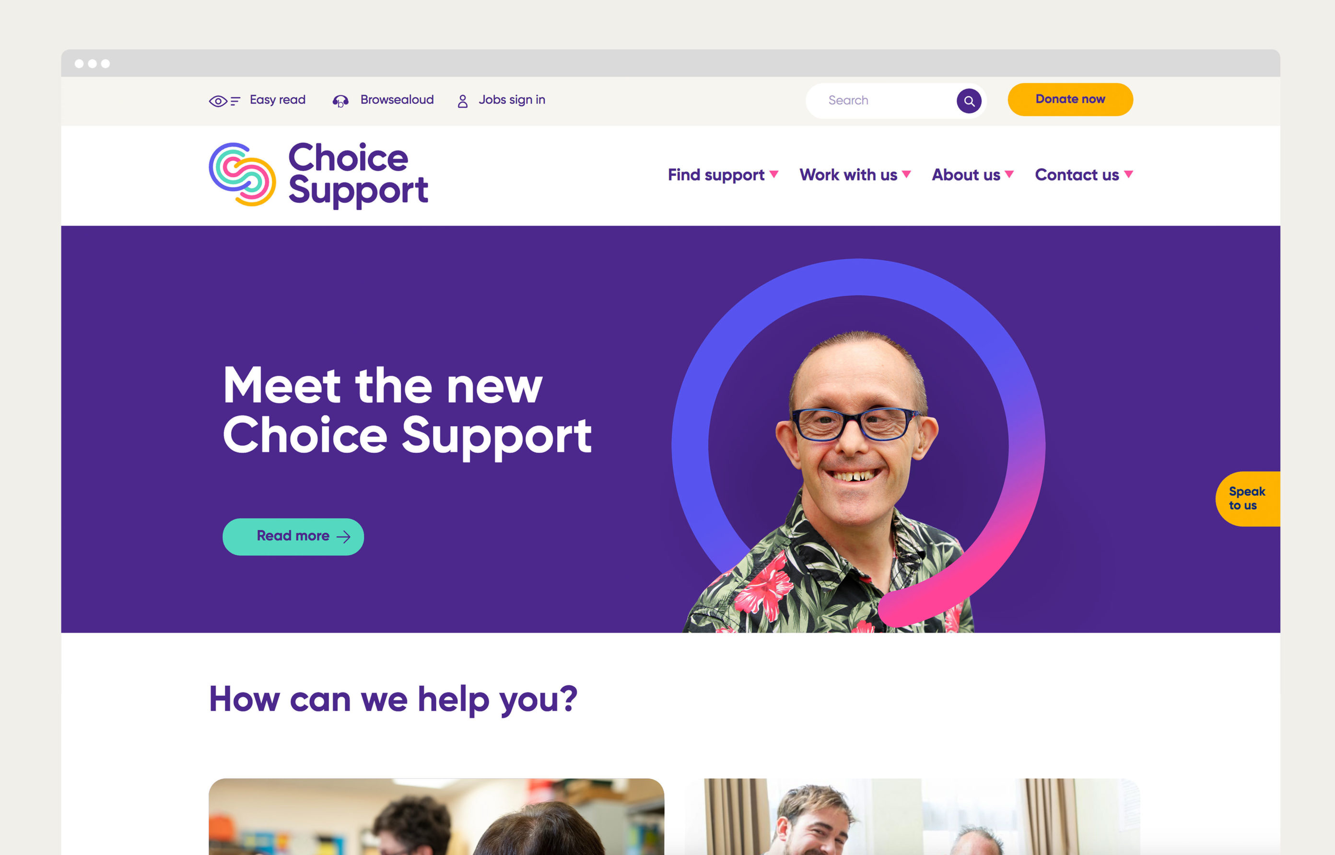The height and width of the screenshot is (855, 1335).
Task: Open the Jobs sign in link
Action: 512,100
